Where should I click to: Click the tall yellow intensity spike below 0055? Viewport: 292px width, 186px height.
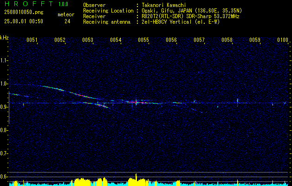click(x=136, y=179)
